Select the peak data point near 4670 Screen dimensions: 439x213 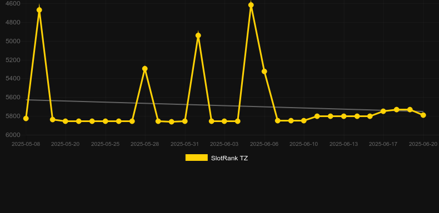pyautogui.click(x=39, y=10)
